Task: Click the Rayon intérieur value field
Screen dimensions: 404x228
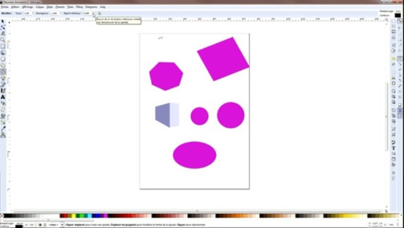Action: point(87,13)
